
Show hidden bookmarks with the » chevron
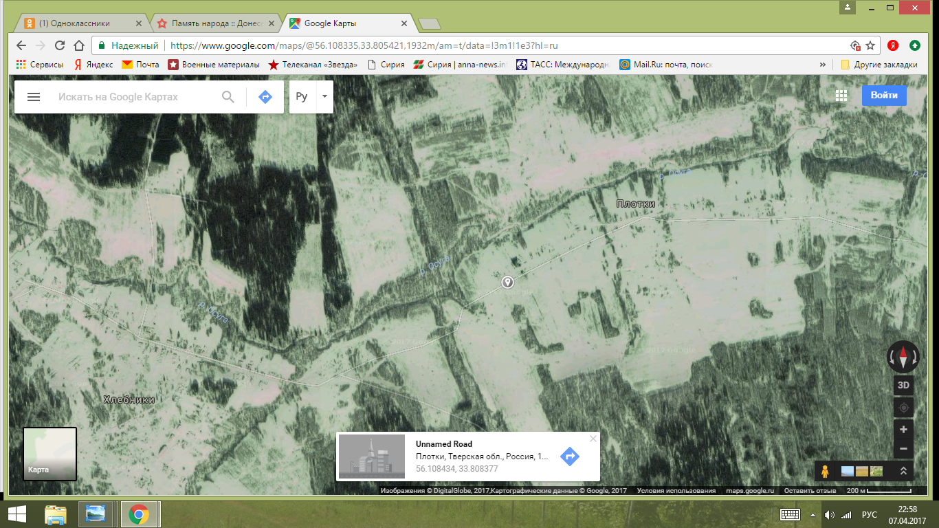[x=823, y=65]
